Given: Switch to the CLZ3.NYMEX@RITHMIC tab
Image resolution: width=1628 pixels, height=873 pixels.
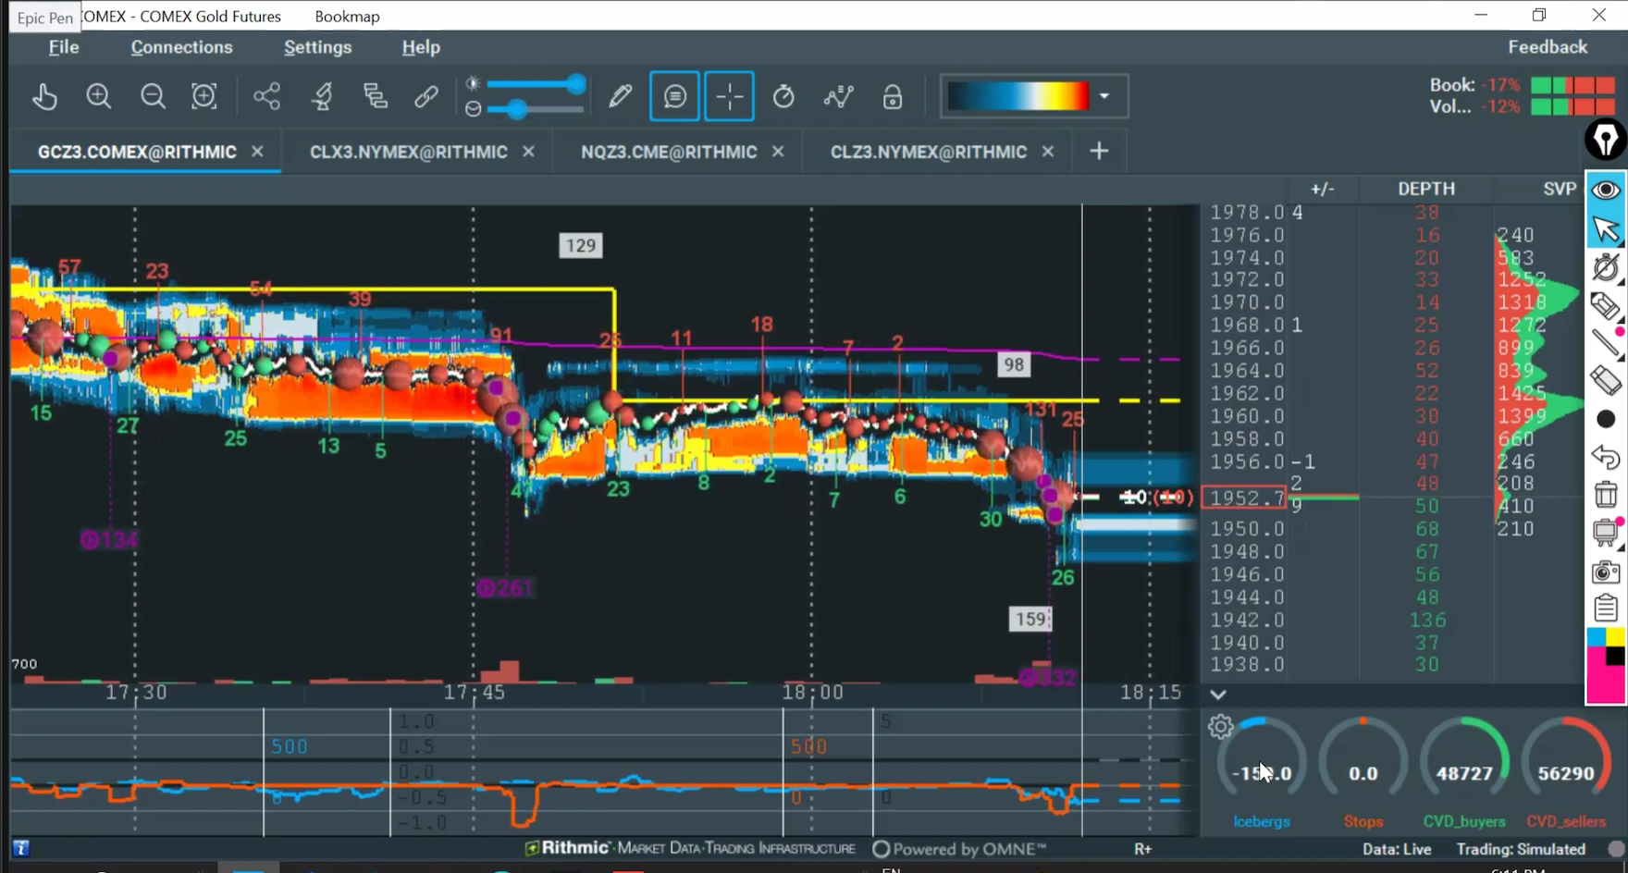Looking at the screenshot, I should 929,152.
